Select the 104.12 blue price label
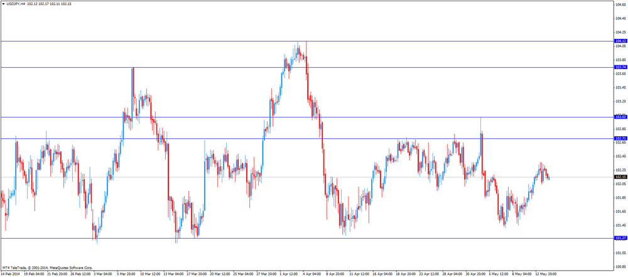628x277 pixels. pos(620,41)
